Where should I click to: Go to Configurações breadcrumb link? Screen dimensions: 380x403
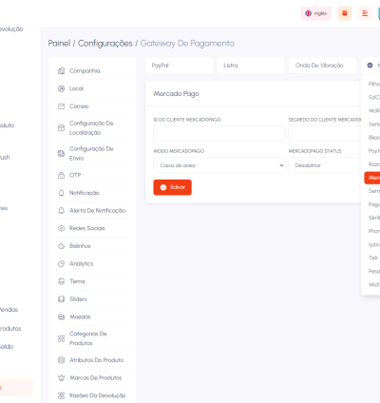click(105, 44)
